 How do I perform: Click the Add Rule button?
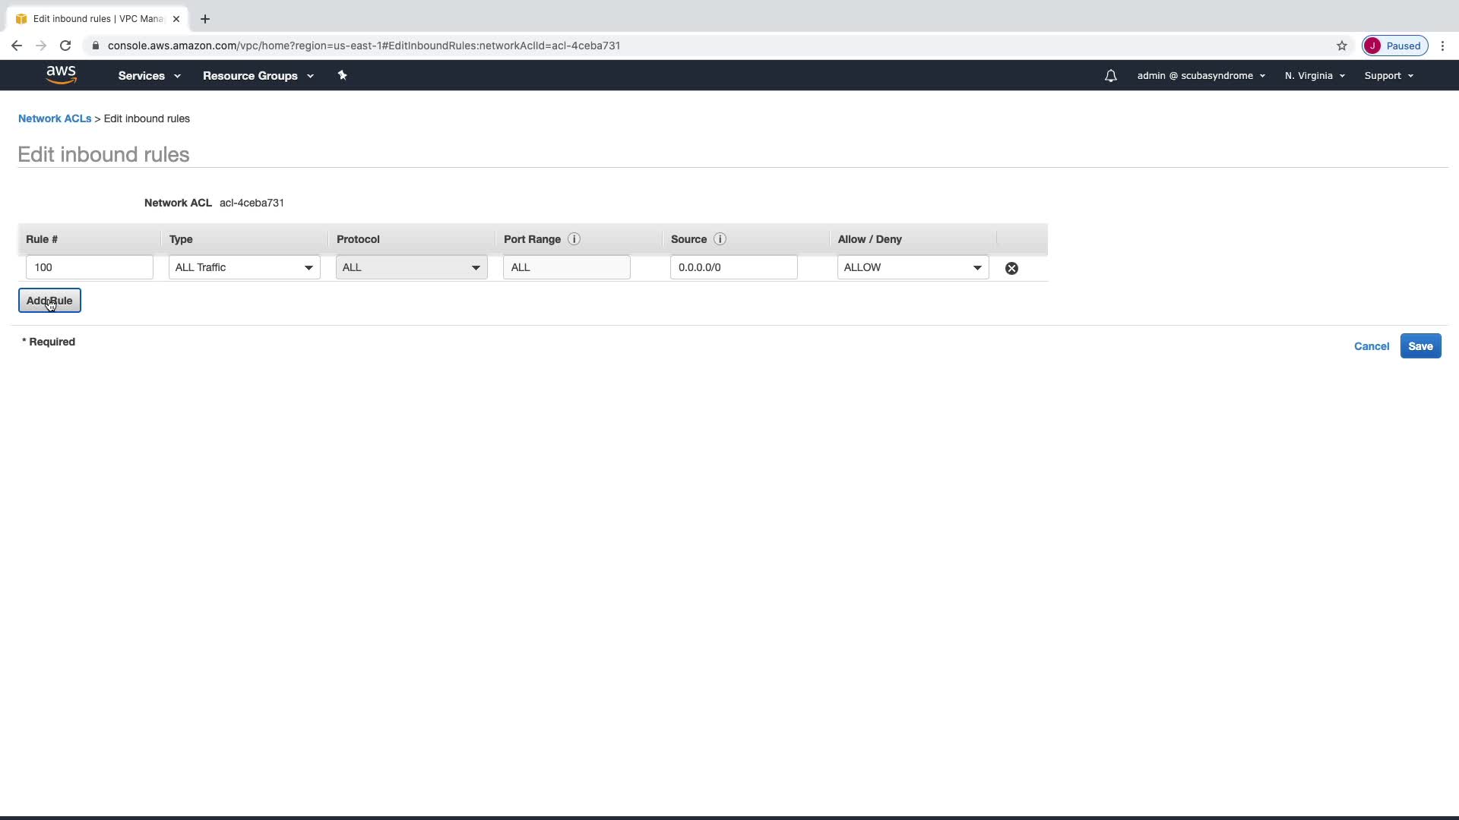pos(49,301)
